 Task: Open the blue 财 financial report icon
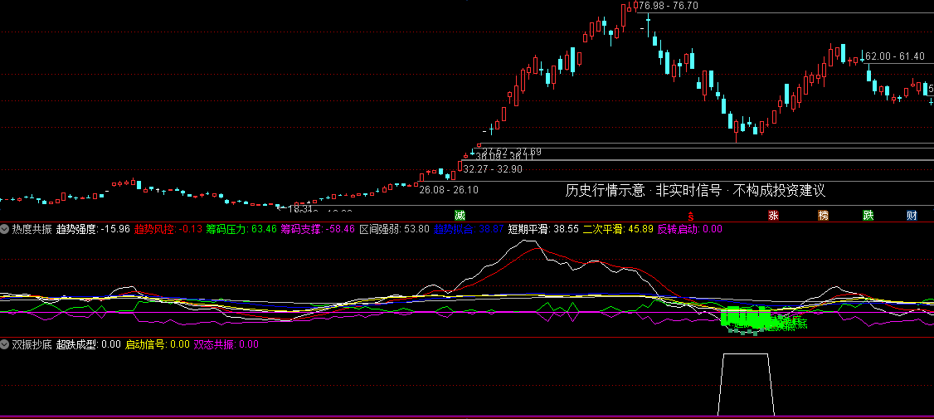(x=912, y=215)
